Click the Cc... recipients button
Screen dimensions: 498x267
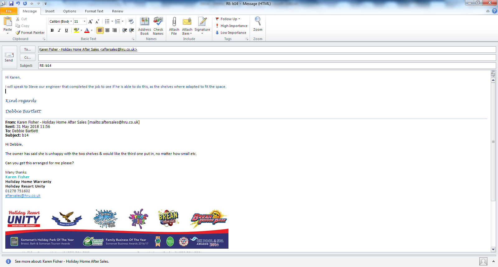[x=27, y=57]
